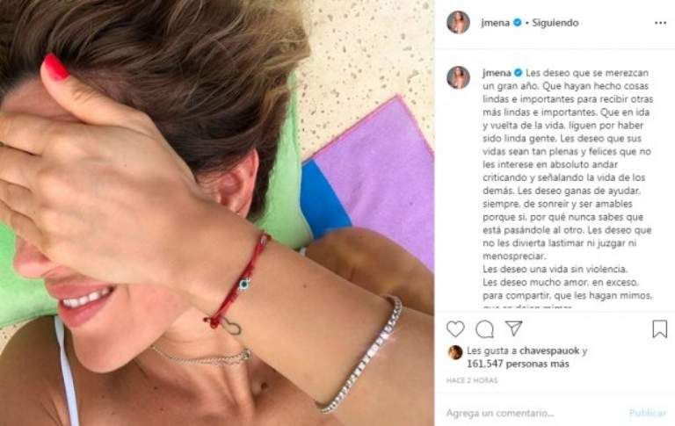This screenshot has width=675, height=426.
Task: Open jmena username at start of caption
Action: pos(497,73)
